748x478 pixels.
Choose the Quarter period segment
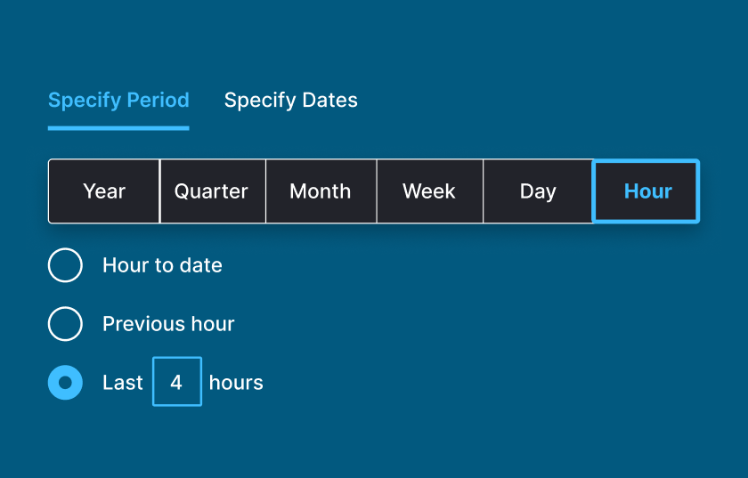click(211, 191)
